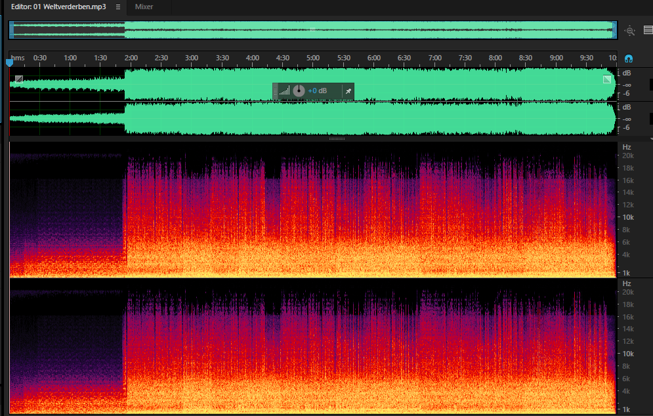Click the signal-bars icon in HUD
The width and height of the screenshot is (653, 416).
[284, 91]
